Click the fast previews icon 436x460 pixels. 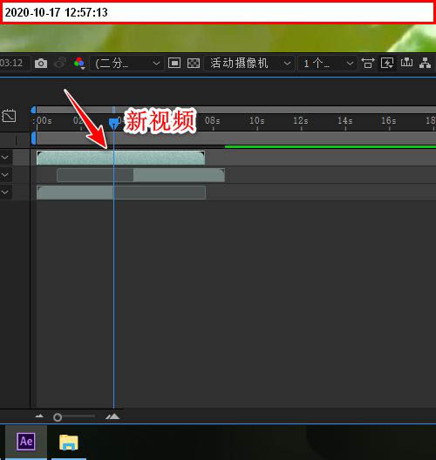(x=387, y=63)
